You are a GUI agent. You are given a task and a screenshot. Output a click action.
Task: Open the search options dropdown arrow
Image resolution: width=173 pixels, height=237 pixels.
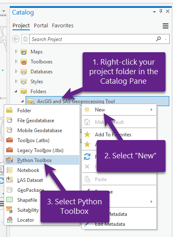point(166,39)
